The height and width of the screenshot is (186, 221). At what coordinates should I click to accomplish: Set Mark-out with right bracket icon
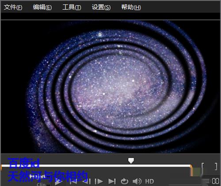(216, 167)
